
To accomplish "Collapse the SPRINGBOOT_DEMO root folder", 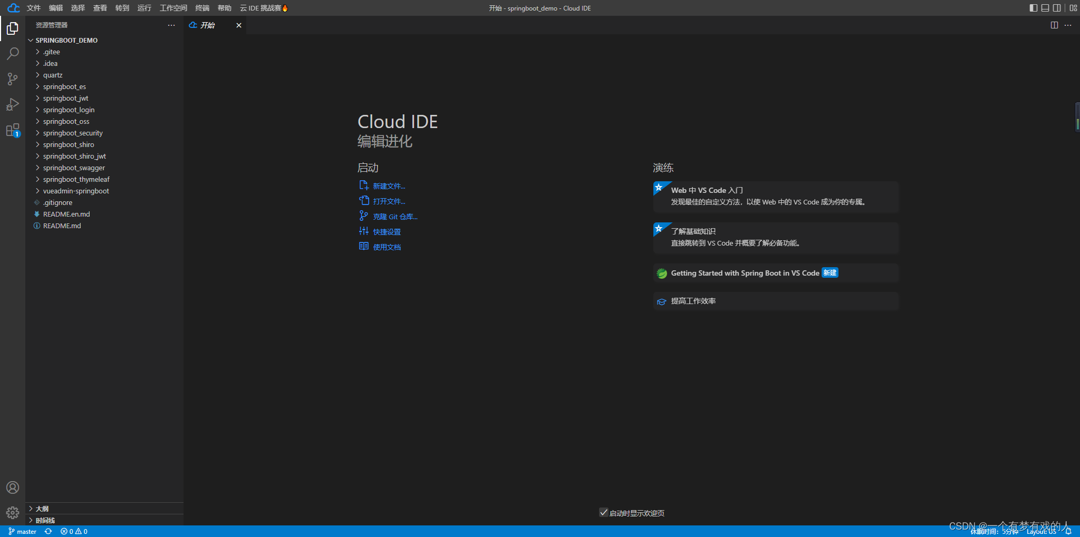I will 105,40.
